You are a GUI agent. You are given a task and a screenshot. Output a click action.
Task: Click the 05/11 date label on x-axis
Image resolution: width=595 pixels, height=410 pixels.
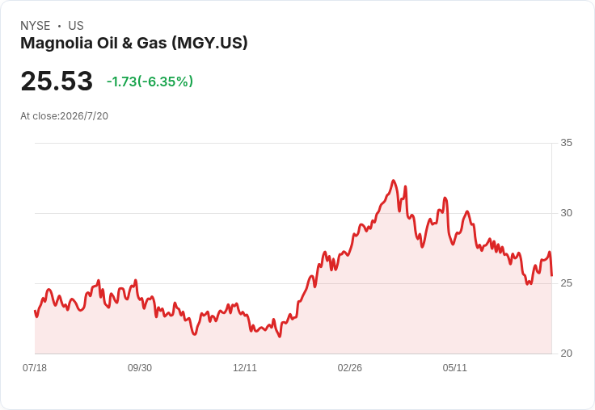pos(454,367)
